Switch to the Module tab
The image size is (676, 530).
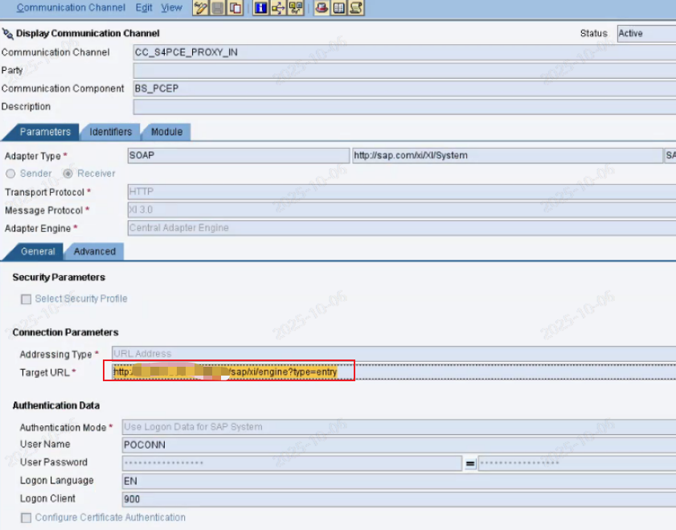167,132
